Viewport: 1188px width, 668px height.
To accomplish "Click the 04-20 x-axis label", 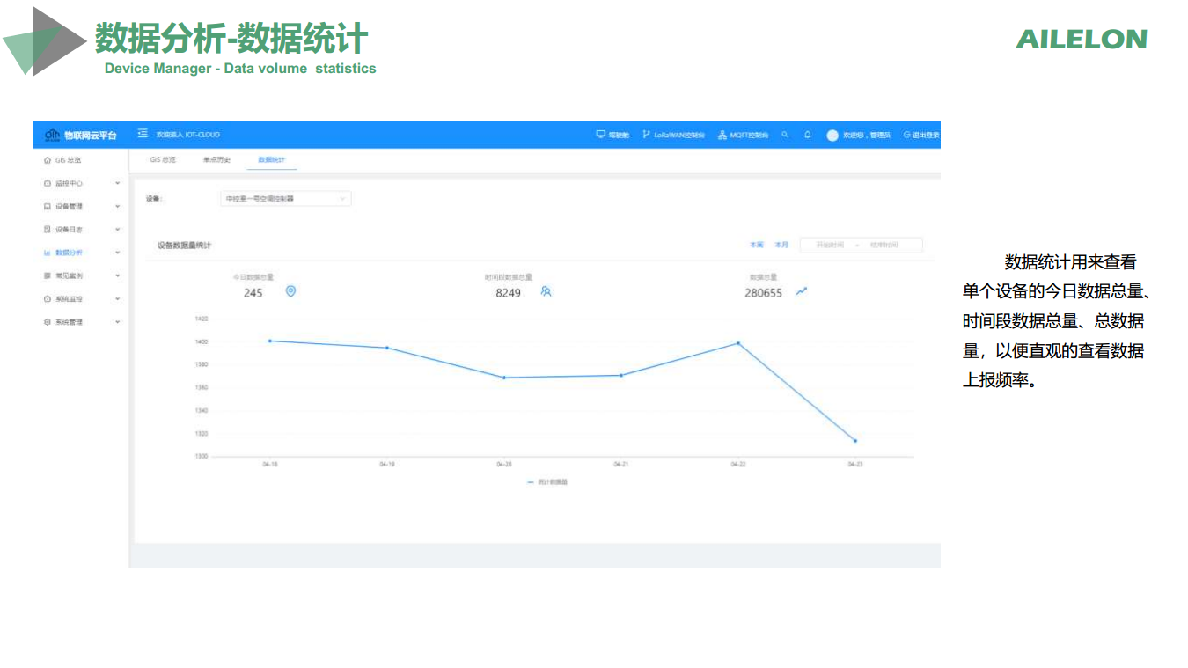I will pos(504,464).
